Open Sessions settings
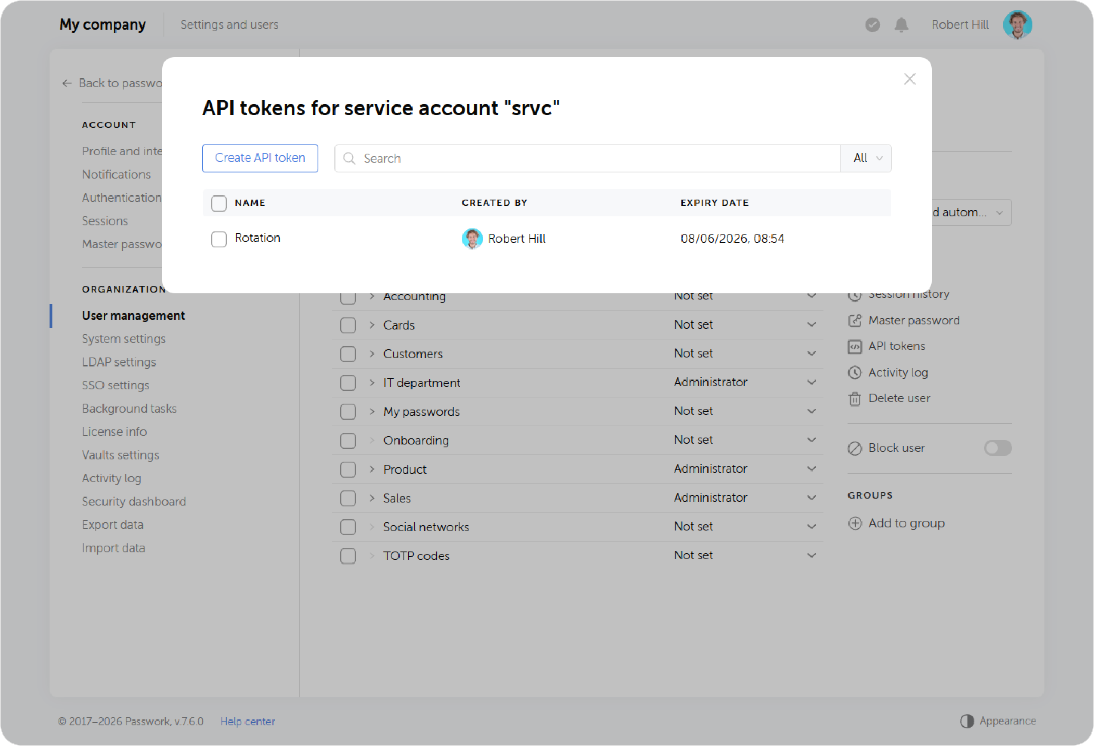This screenshot has height=746, width=1094. coord(105,221)
